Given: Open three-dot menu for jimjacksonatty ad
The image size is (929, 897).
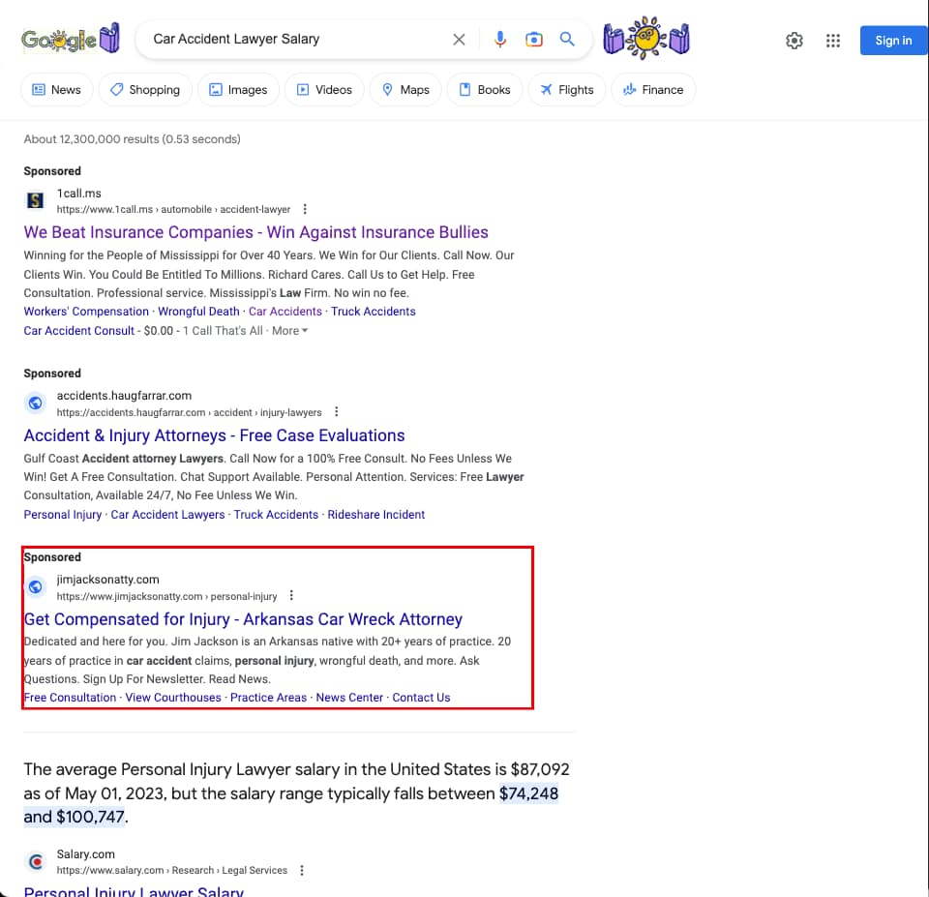Looking at the screenshot, I should [291, 595].
